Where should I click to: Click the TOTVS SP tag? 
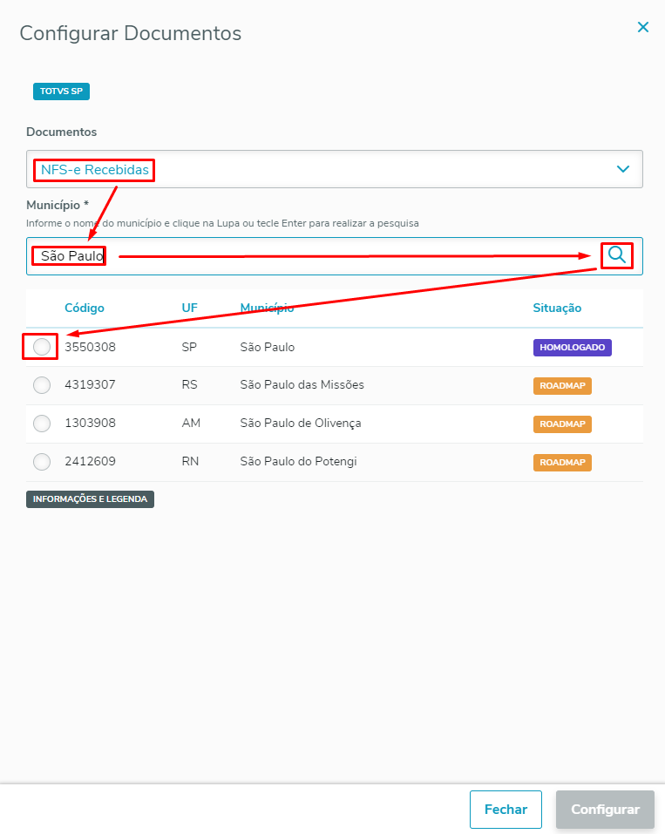61,92
